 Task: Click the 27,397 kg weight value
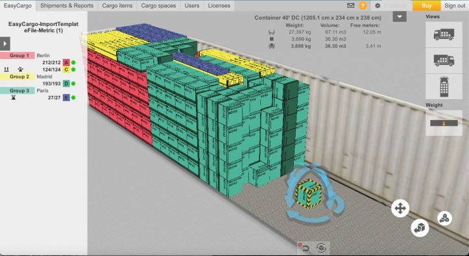tap(300, 32)
